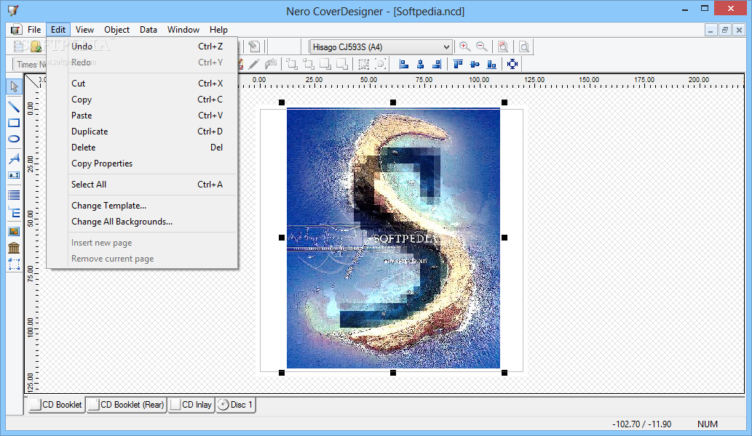Click the bring to front icon
Screen dimensions: 752x436
[x=292, y=64]
